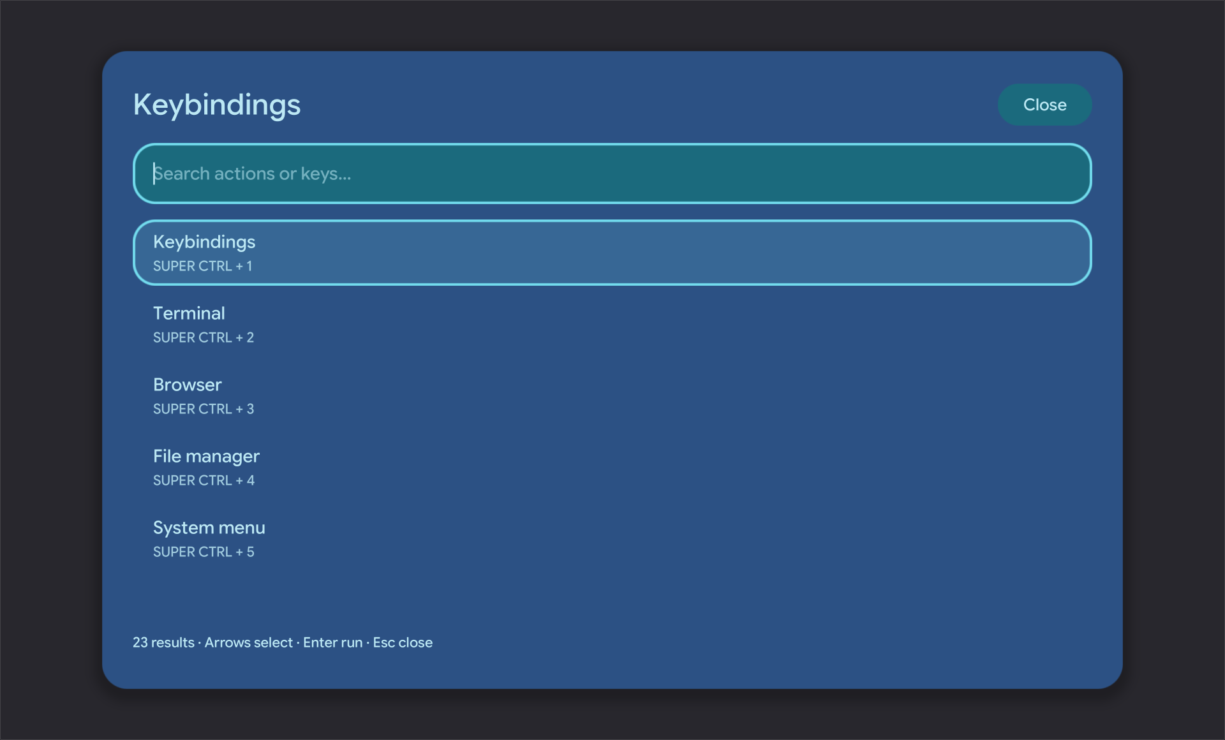Run the File manager action entry
This screenshot has height=740, width=1225.
click(612, 467)
